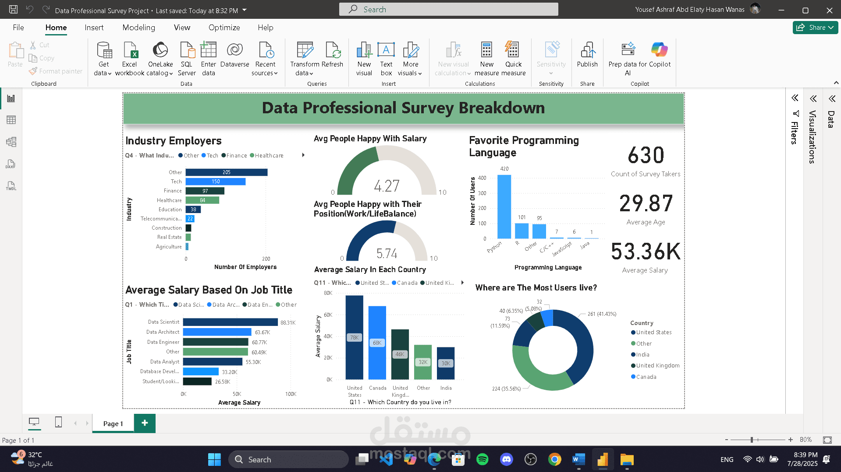Switch to Model view in sidebar

pos(11,142)
